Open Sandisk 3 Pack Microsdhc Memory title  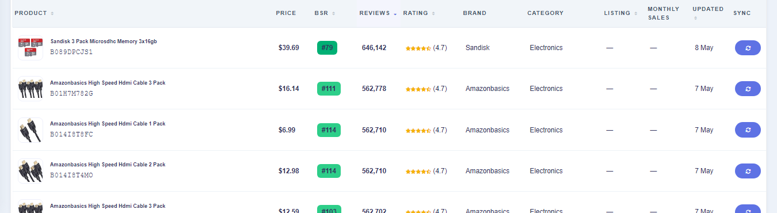(x=104, y=41)
